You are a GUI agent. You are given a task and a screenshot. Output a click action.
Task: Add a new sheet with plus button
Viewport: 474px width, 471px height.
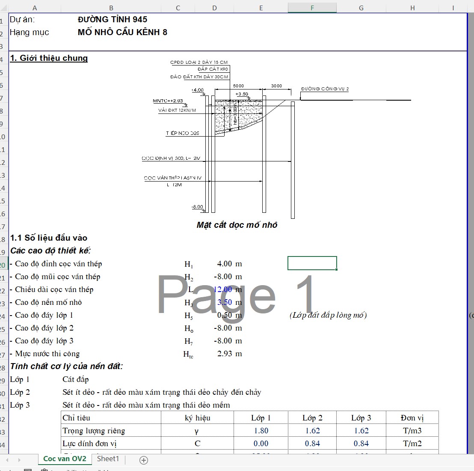point(144,460)
